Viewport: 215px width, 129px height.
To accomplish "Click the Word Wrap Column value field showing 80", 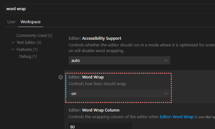I will pyautogui.click(x=100, y=126).
